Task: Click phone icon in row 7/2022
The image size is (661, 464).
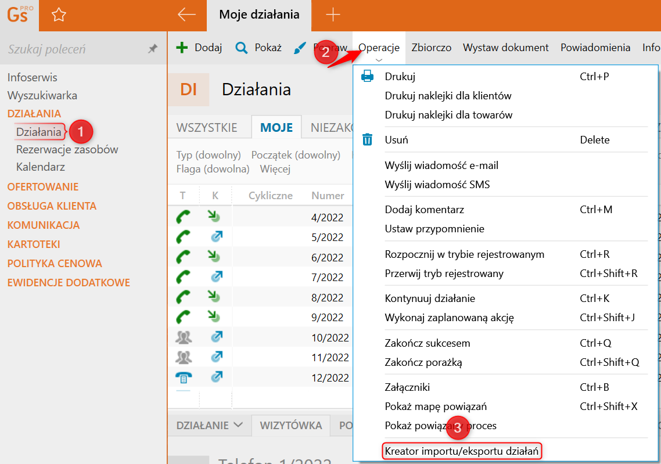Action: [x=183, y=277]
